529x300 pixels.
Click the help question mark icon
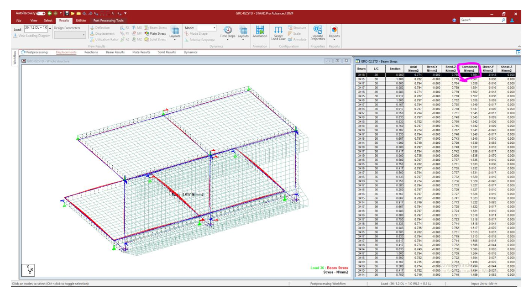tap(454, 21)
